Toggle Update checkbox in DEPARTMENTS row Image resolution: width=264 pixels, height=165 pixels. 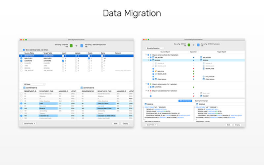pos(76,56)
